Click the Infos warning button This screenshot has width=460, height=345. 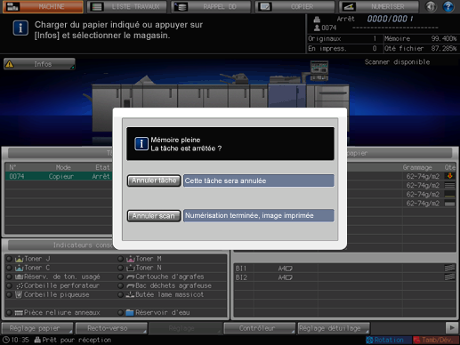click(39, 64)
